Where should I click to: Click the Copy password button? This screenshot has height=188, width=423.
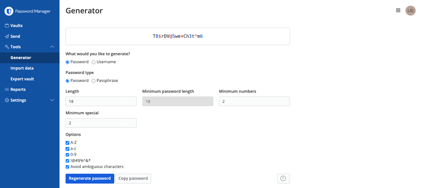tap(133, 178)
